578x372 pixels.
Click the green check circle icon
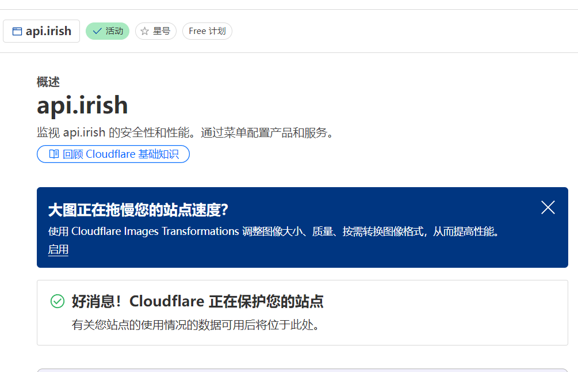[58, 301]
